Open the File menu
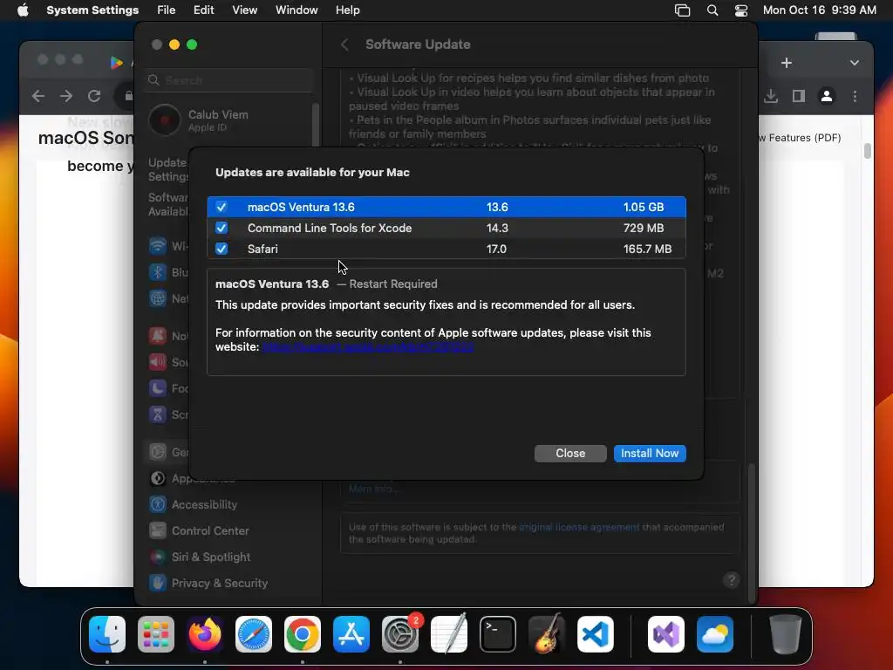 click(167, 10)
